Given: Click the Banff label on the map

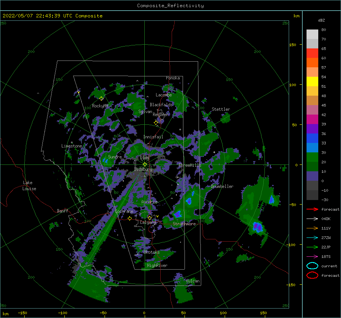Looking at the screenshot, I should pos(63,211).
